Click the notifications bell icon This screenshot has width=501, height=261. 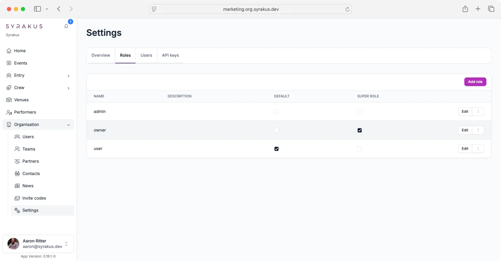(x=66, y=26)
